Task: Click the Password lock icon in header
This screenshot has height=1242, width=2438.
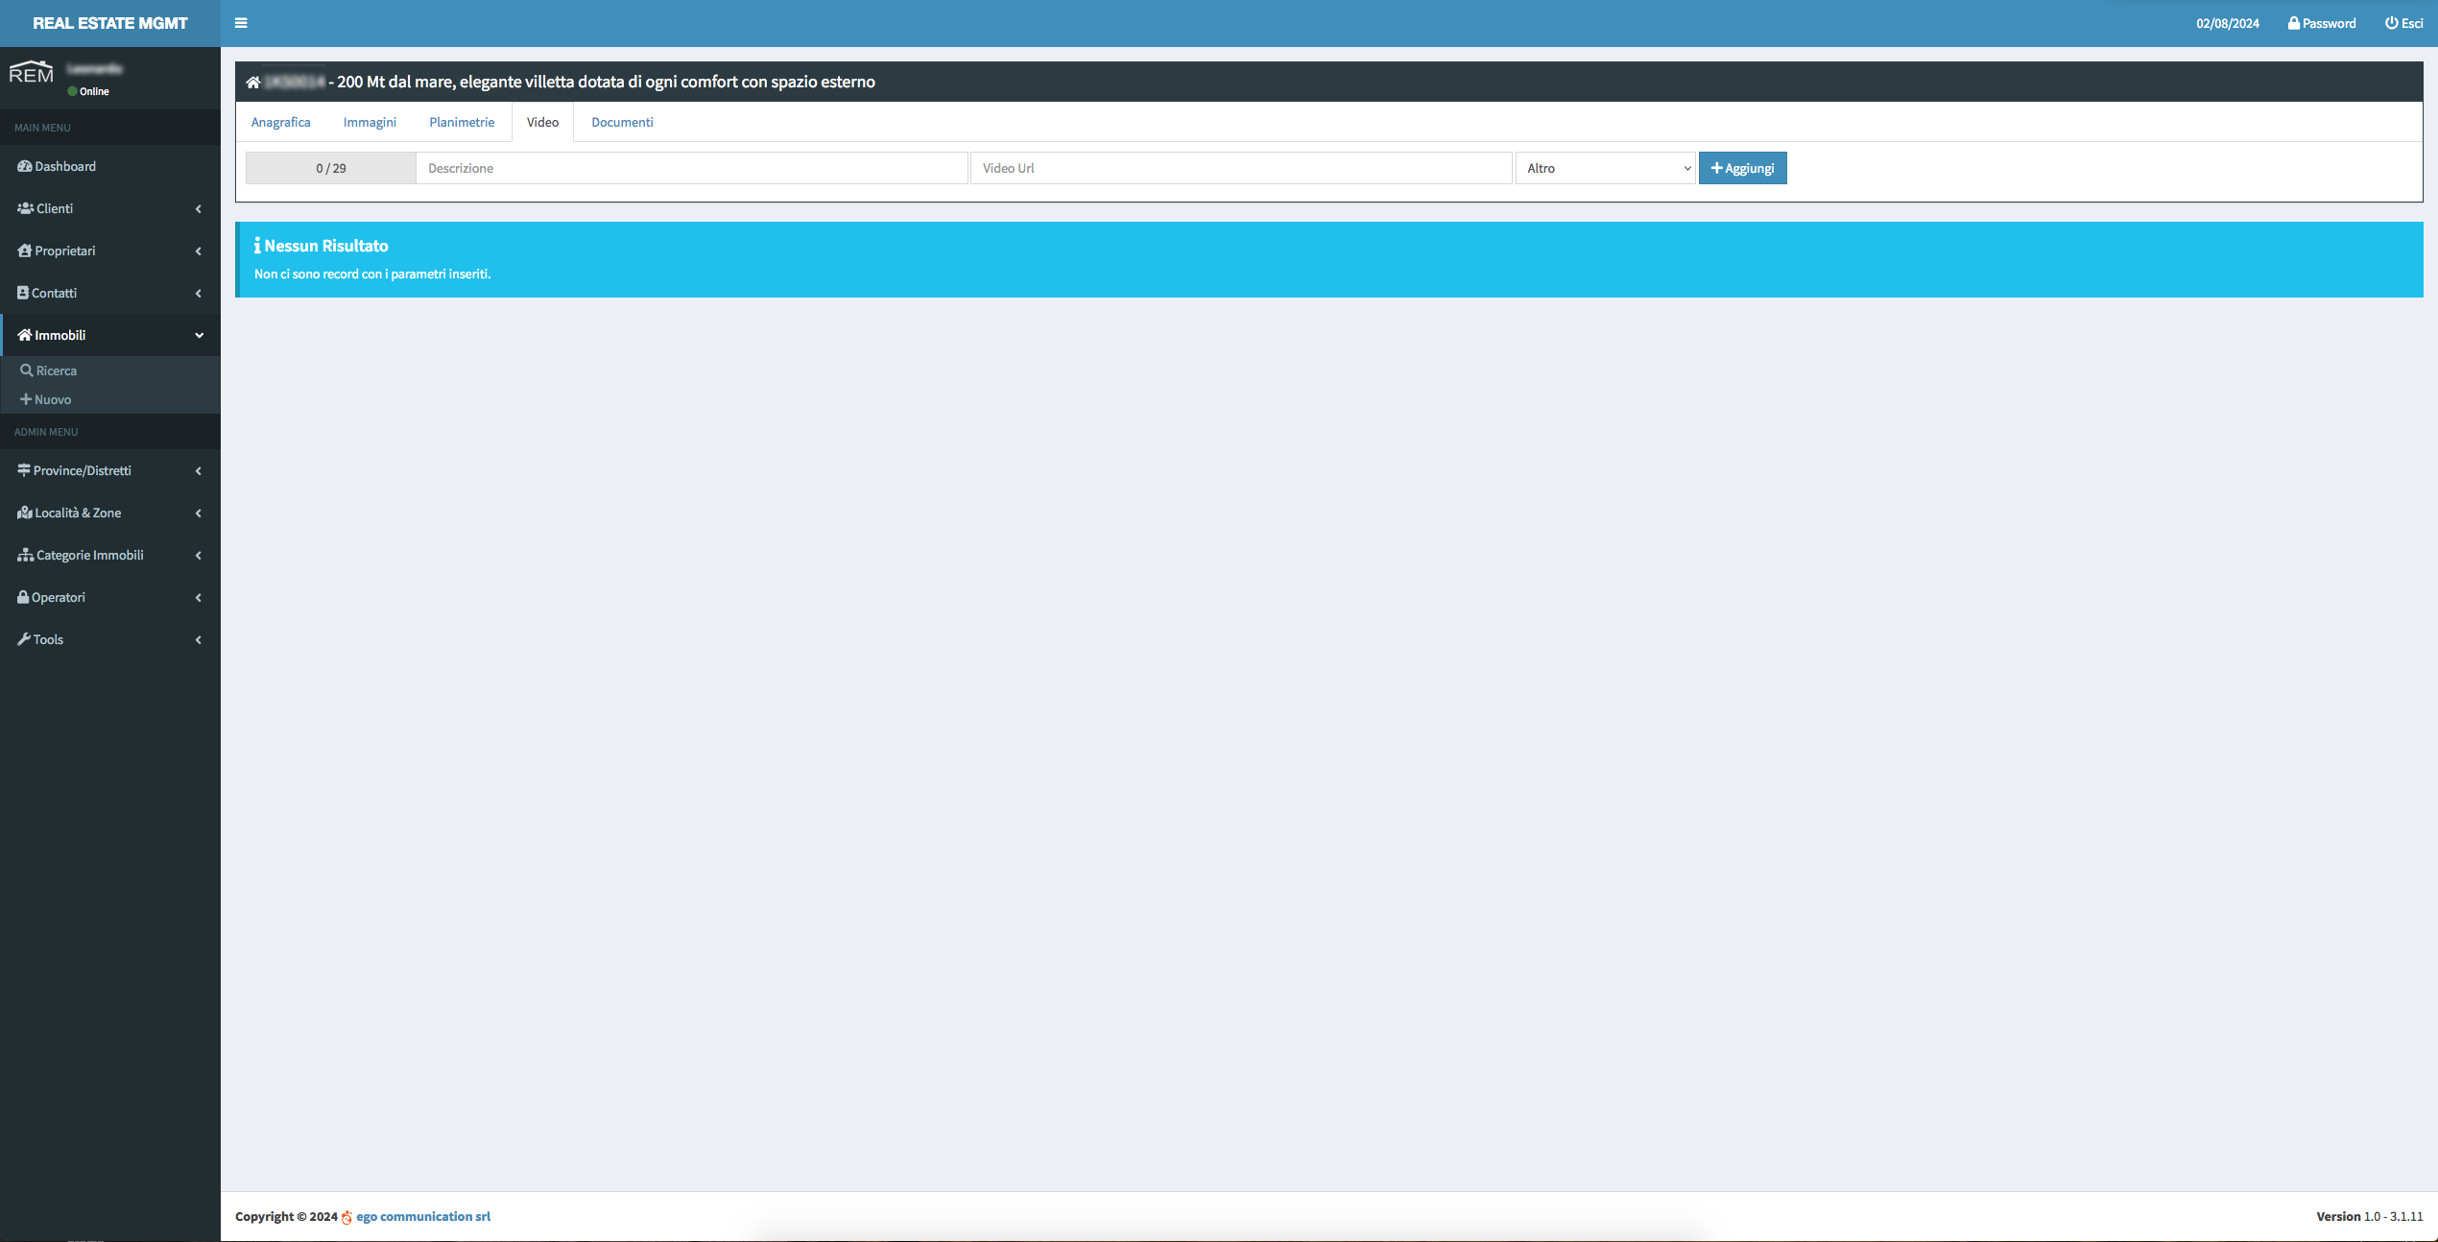Action: (2293, 23)
